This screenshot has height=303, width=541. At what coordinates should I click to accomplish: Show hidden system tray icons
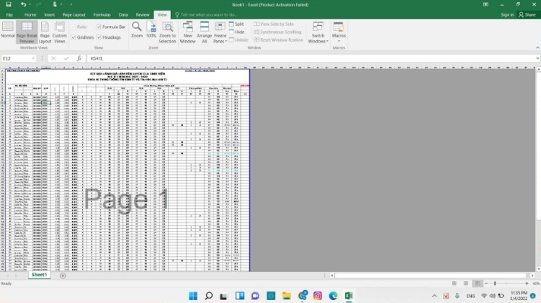pyautogui.click(x=435, y=295)
